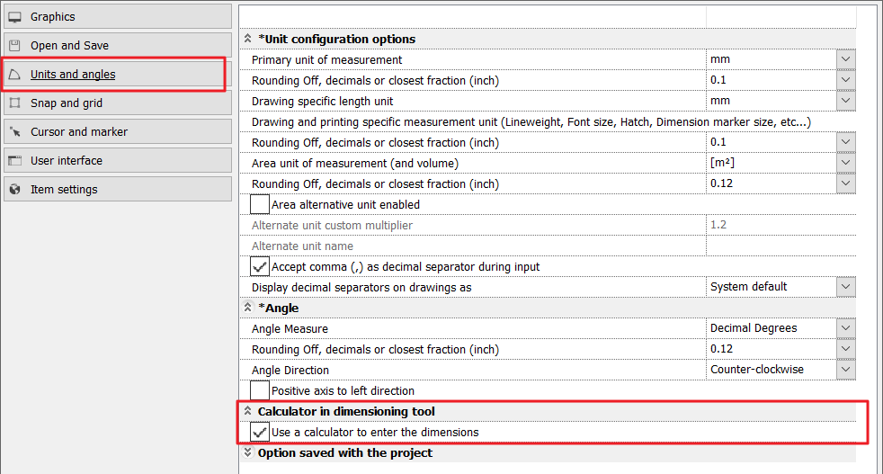Expand the Option saved with the project section
This screenshot has width=883, height=474.
click(246, 453)
